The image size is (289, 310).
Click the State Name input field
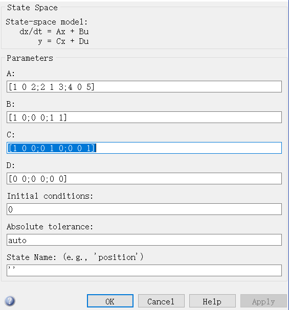[x=144, y=271]
